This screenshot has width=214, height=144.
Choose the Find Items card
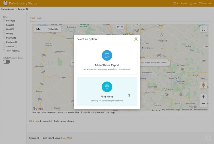[x=107, y=92]
